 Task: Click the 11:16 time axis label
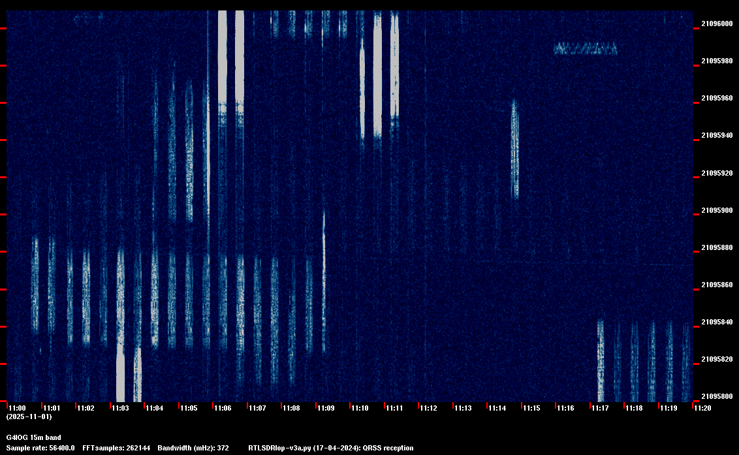coord(565,408)
